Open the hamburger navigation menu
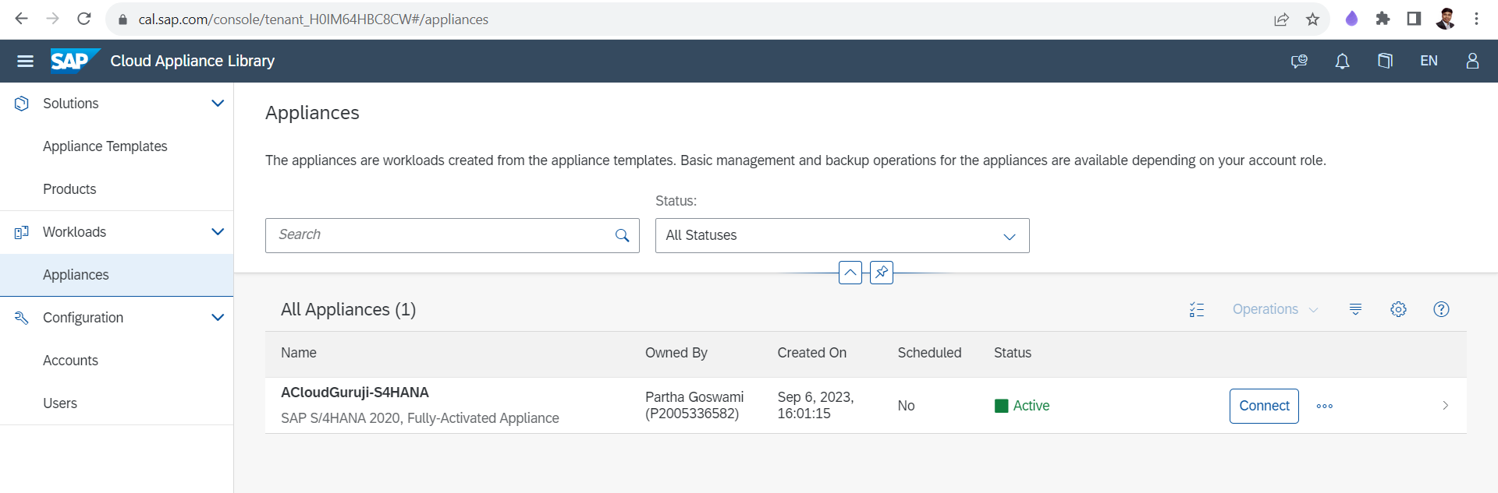This screenshot has width=1498, height=493. pyautogui.click(x=25, y=61)
